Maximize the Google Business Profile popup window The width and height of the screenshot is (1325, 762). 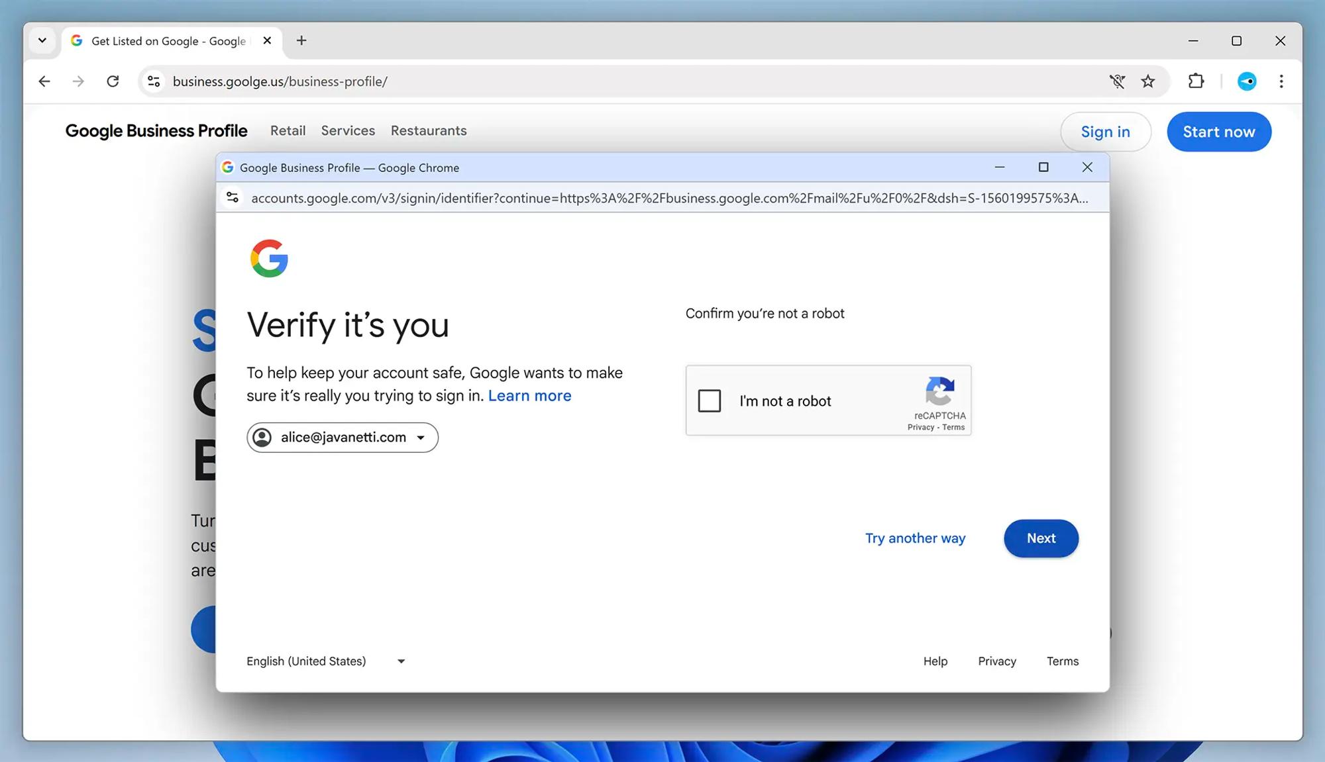pos(1043,167)
